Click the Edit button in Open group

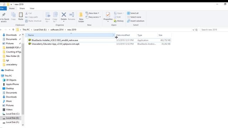117,17
